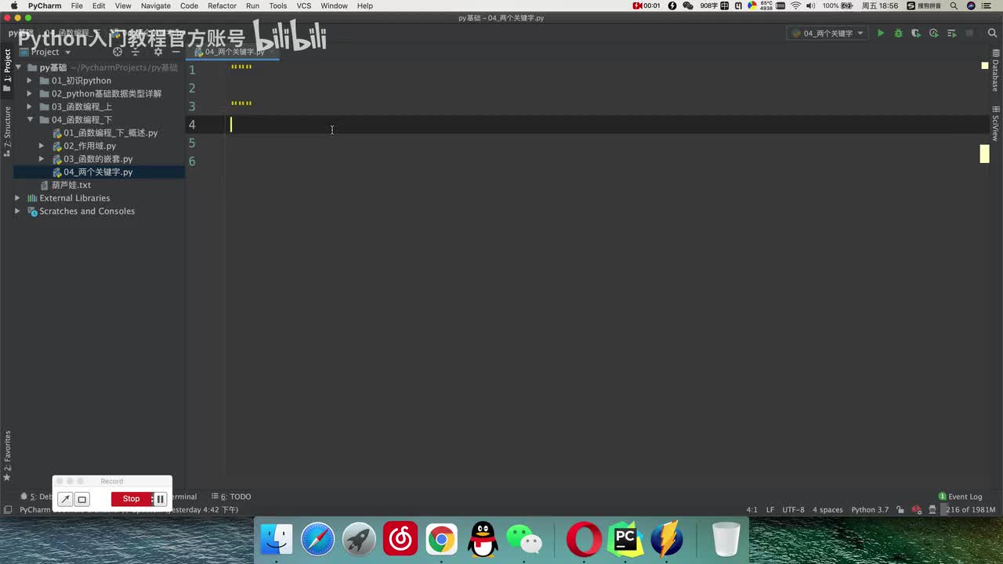The image size is (1003, 564).
Task: Click the UTF-8 encoding widget
Action: [793, 510]
